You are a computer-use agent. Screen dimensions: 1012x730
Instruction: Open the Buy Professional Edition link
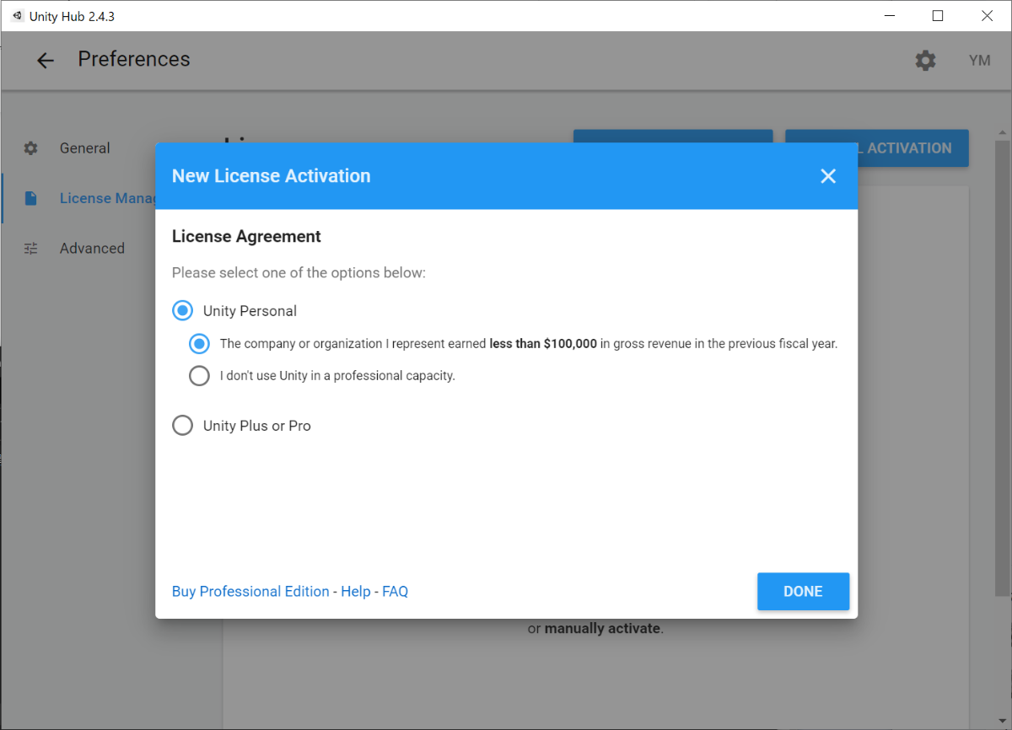(250, 592)
